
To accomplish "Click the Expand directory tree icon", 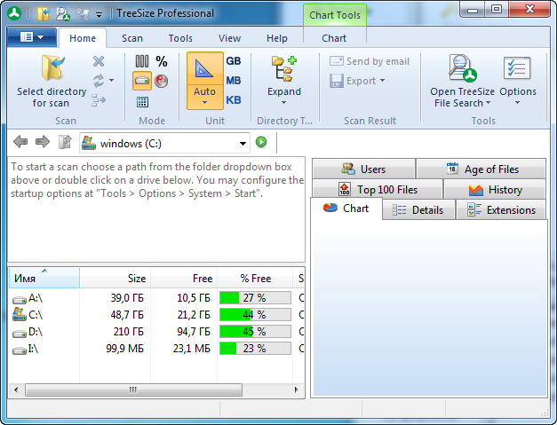I will (284, 69).
